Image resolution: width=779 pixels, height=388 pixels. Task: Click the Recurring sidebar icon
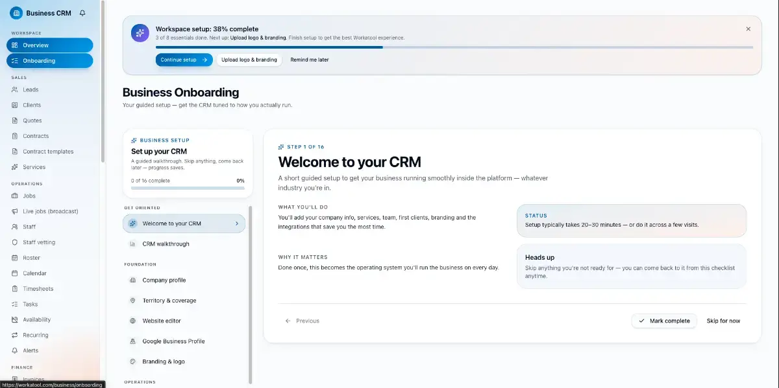tap(15, 335)
